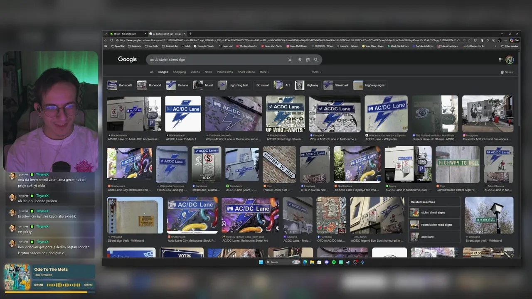The image size is (532, 299).
Task: Open the Instagram Council's AC/DC mural image
Action: tap(488, 113)
